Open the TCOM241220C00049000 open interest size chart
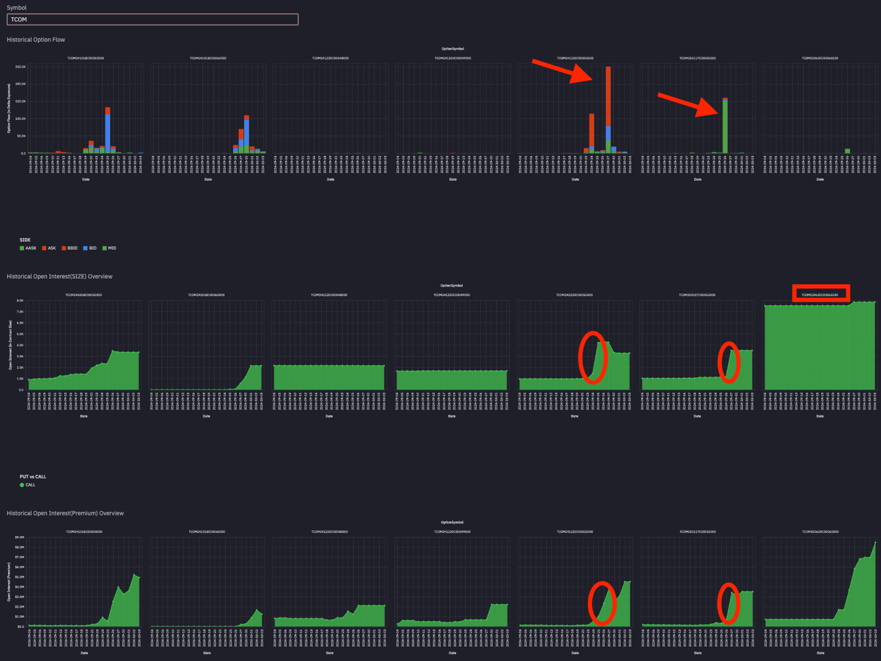Viewport: 881px width, 661px height. click(452, 345)
